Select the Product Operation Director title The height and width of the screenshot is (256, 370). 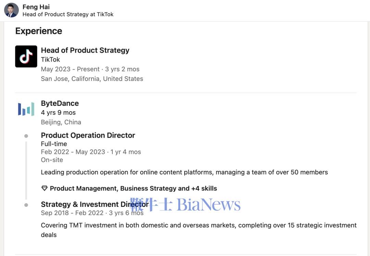coord(88,135)
